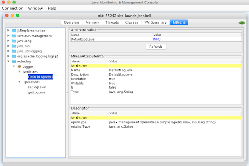Click the com.sun.management folder icon
Image resolution: width=249 pixels, height=166 pixels.
point(14,36)
